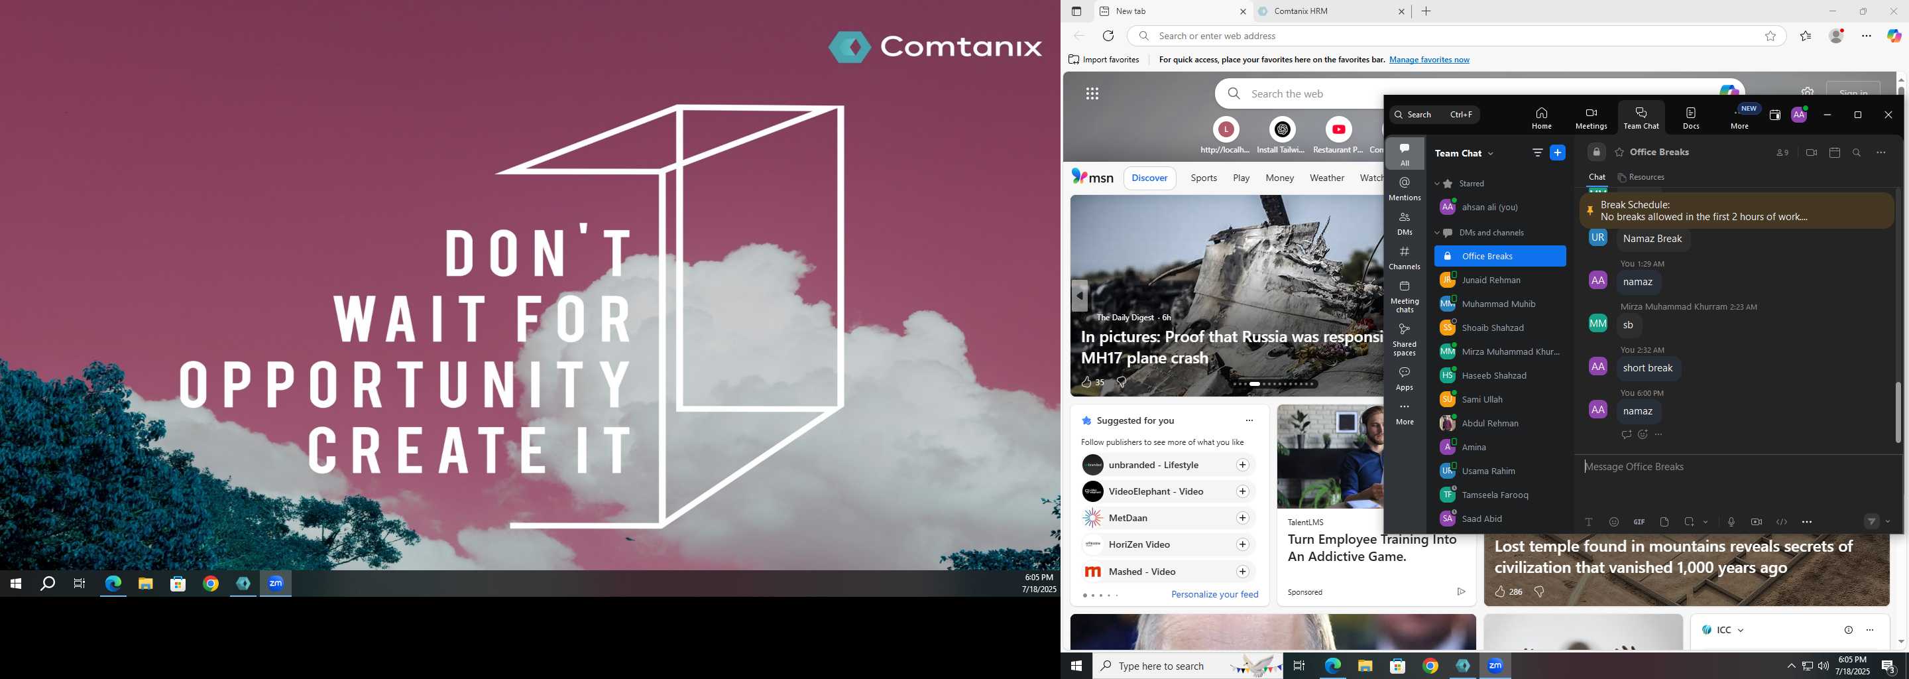Viewport: 1909px width, 679px height.
Task: Open the Copilot icon in the Edge toolbar
Action: click(x=1894, y=36)
